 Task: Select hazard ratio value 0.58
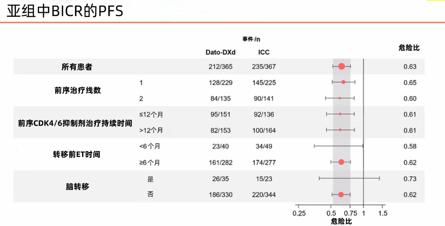[410, 146]
